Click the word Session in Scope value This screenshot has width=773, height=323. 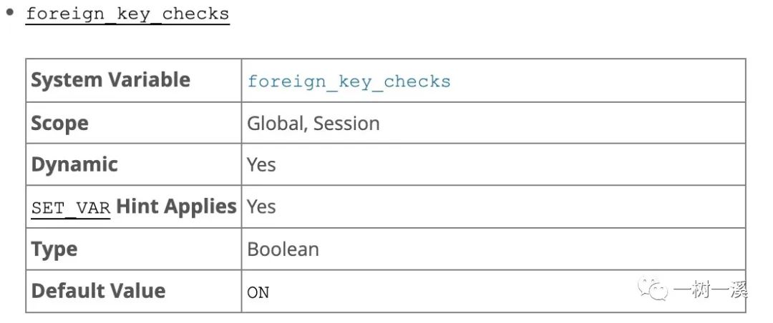click(346, 123)
